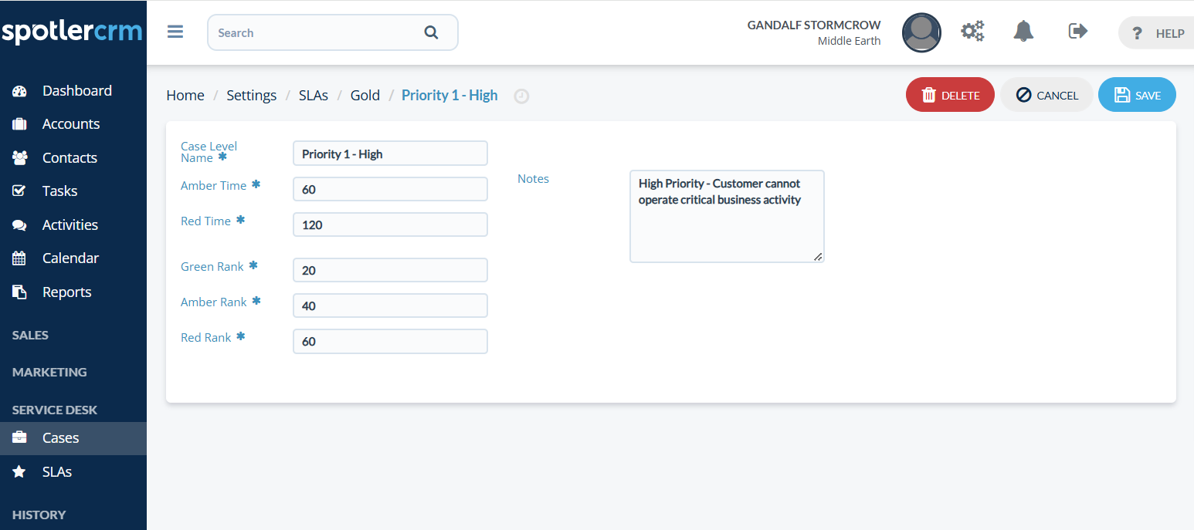Click the Reports document icon

pos(19,292)
